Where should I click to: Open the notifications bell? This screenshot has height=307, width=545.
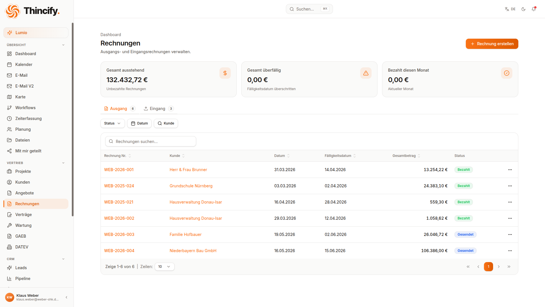coord(534,9)
